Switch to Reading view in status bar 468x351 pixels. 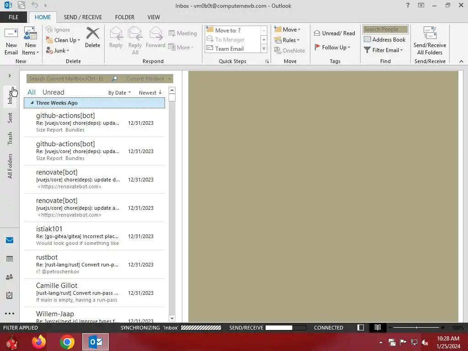378,327
